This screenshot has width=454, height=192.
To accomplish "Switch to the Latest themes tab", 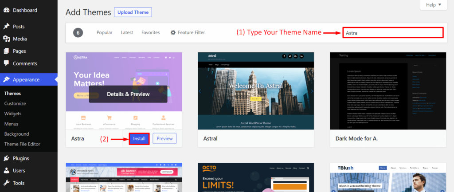I will [127, 32].
